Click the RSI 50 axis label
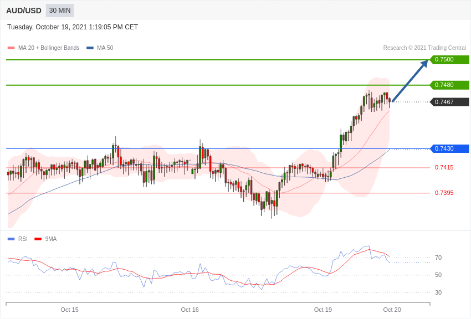 [x=438, y=275]
